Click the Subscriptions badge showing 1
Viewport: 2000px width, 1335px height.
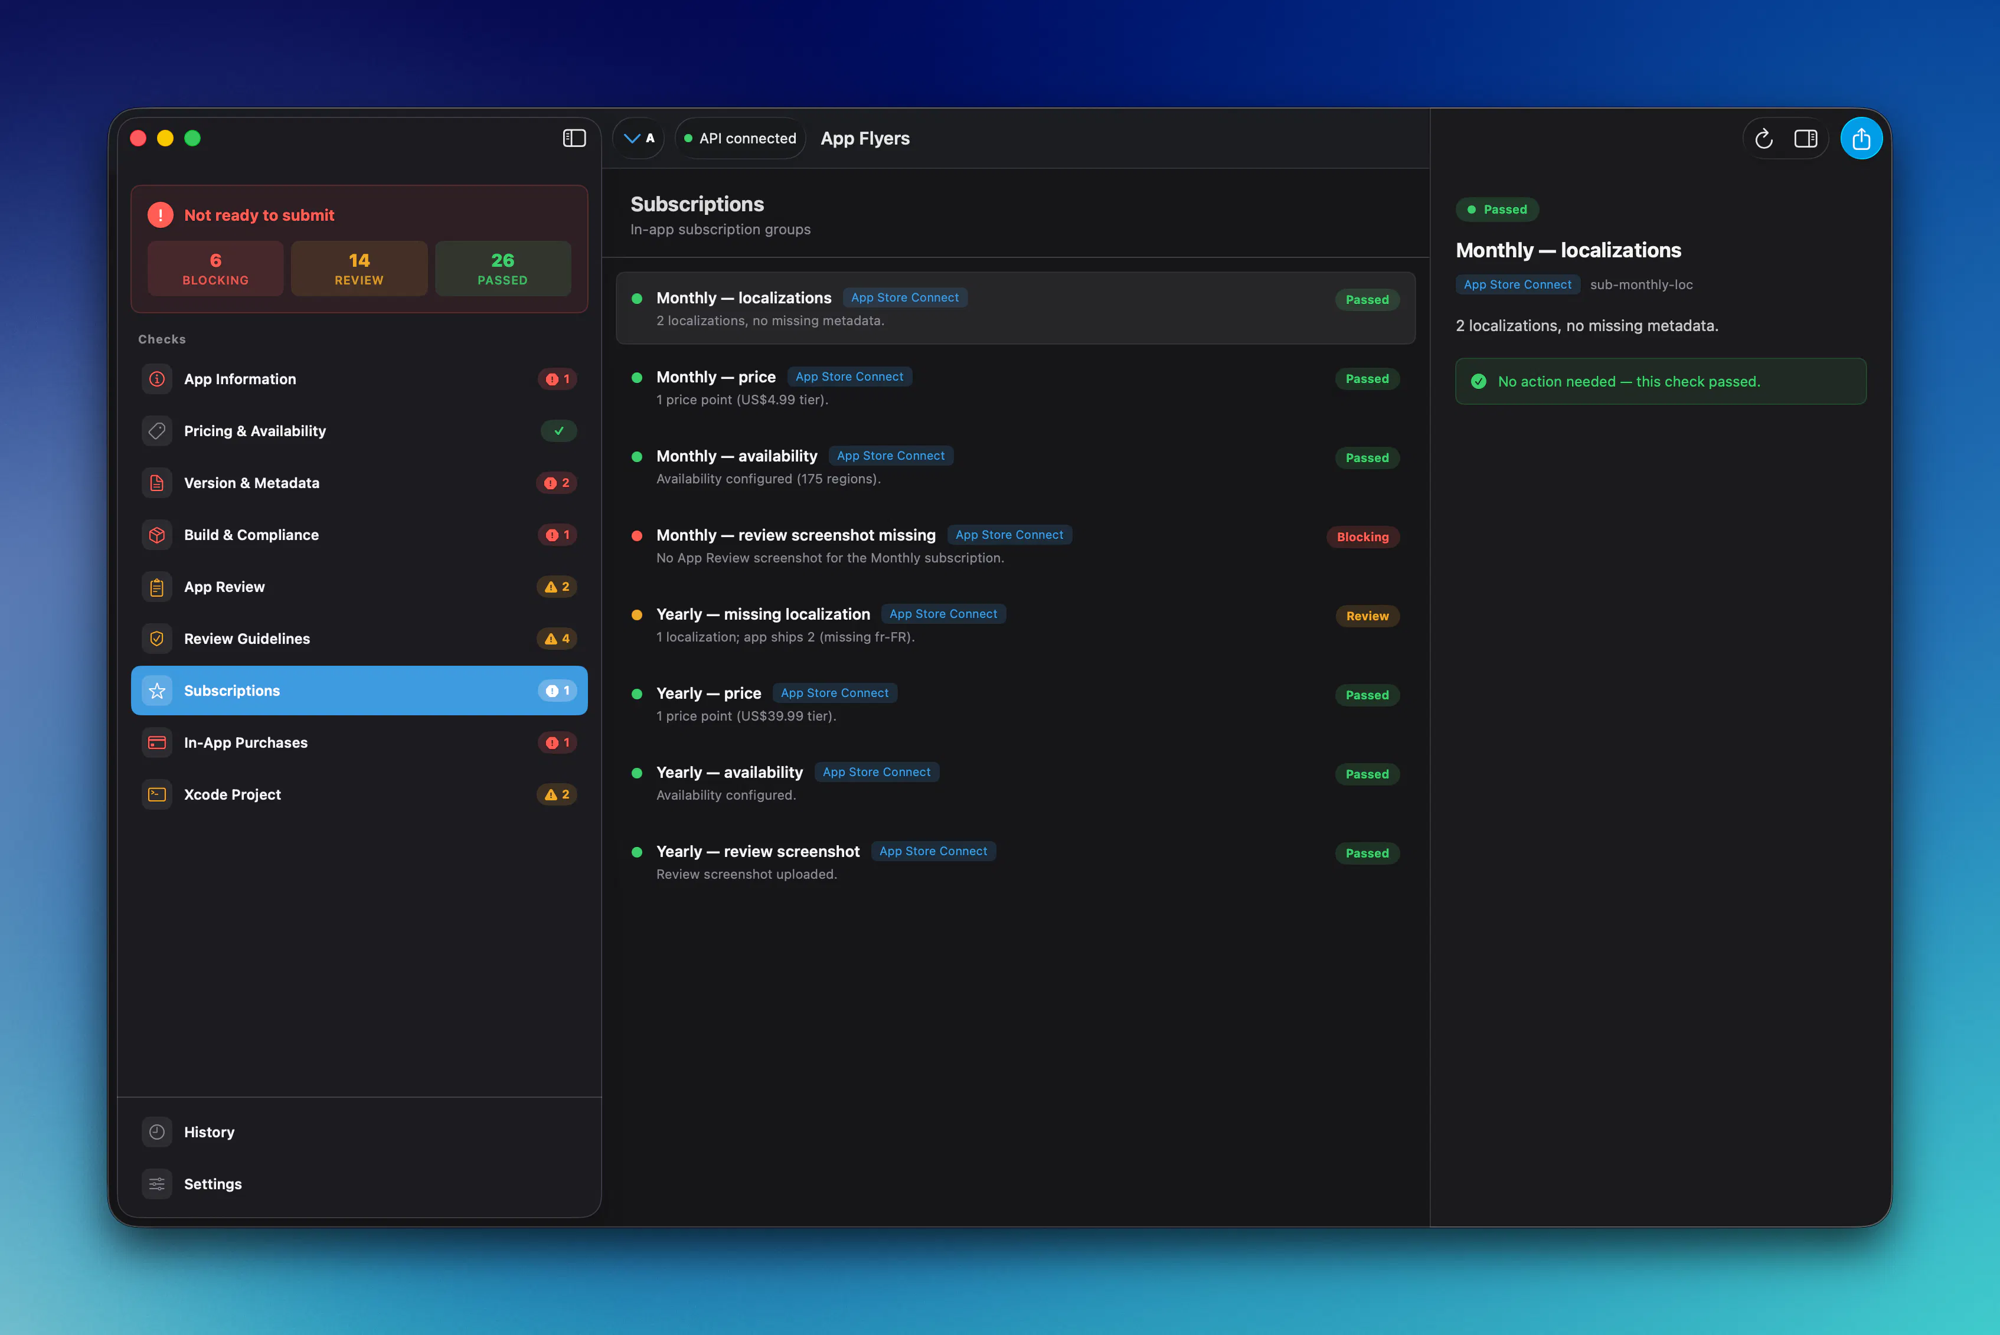(558, 691)
